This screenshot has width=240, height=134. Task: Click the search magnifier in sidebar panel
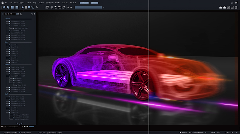point(32,14)
